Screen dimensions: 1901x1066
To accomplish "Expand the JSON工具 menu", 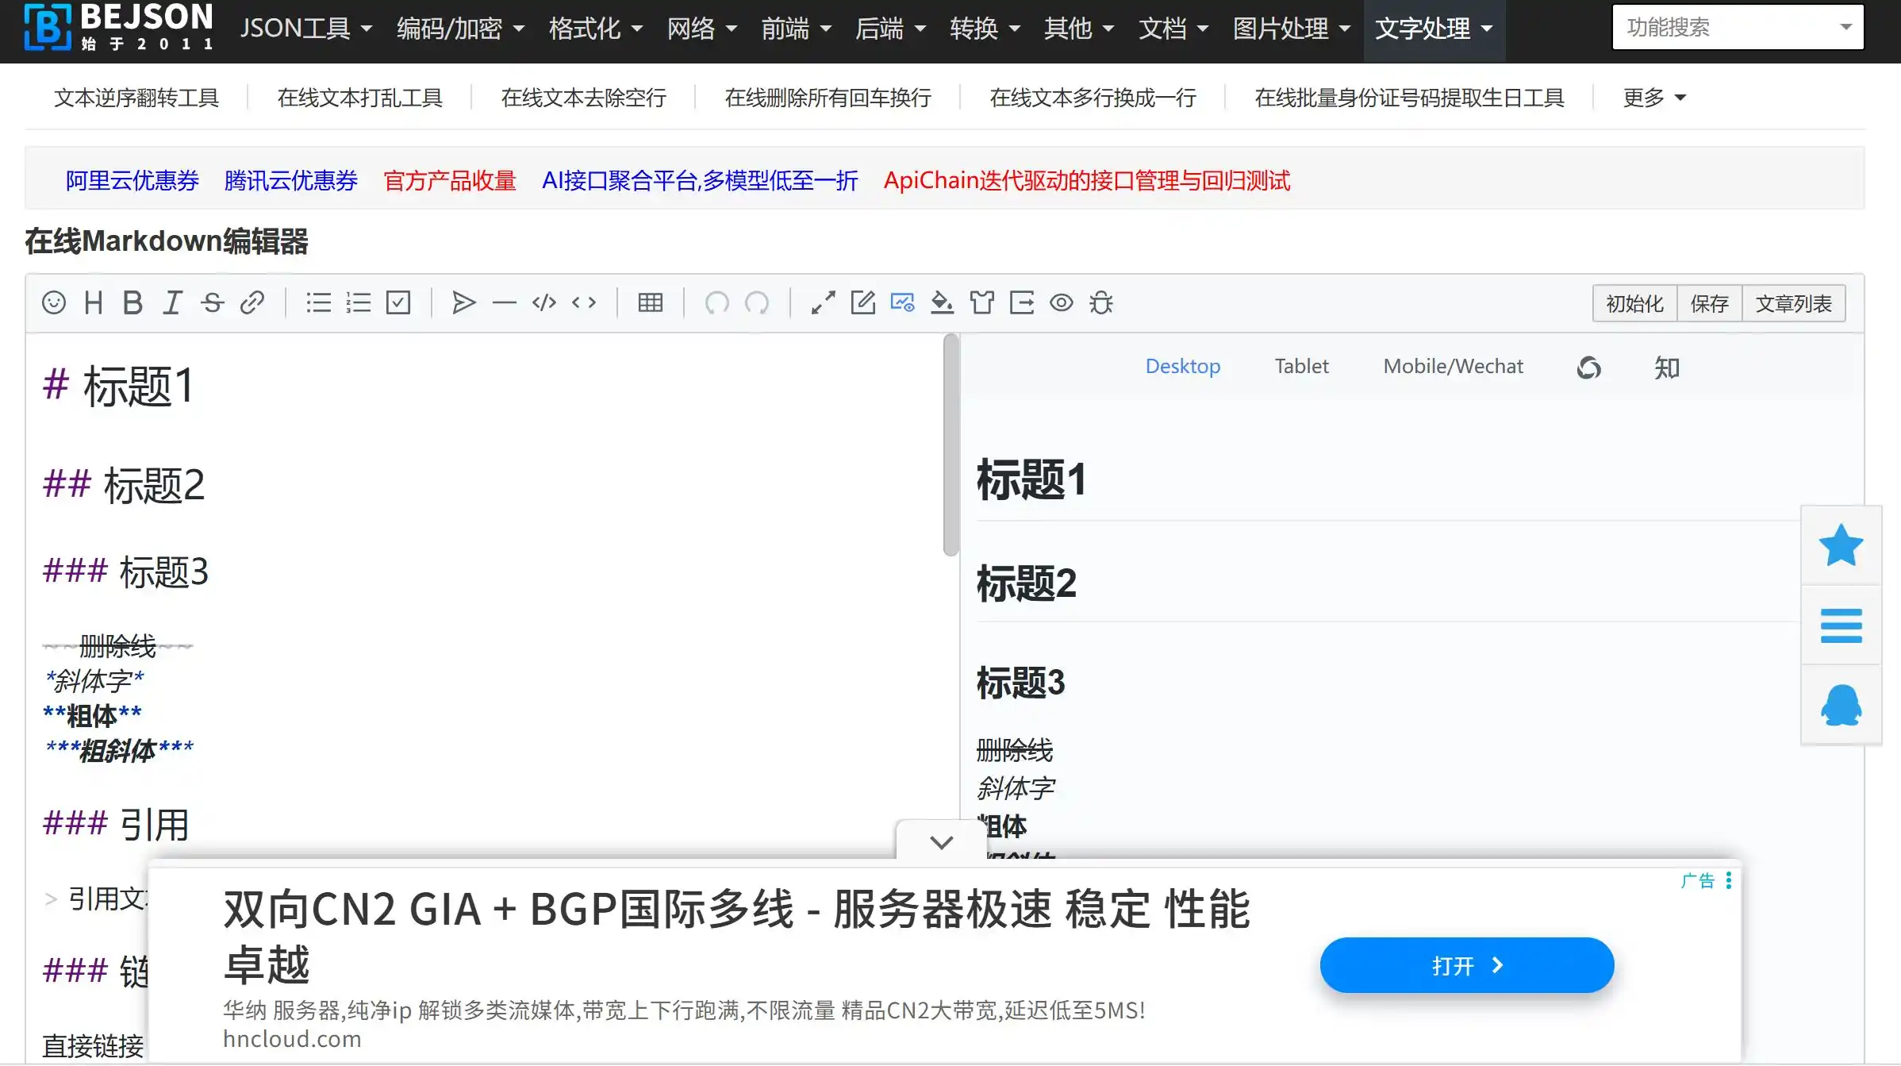I will point(306,29).
